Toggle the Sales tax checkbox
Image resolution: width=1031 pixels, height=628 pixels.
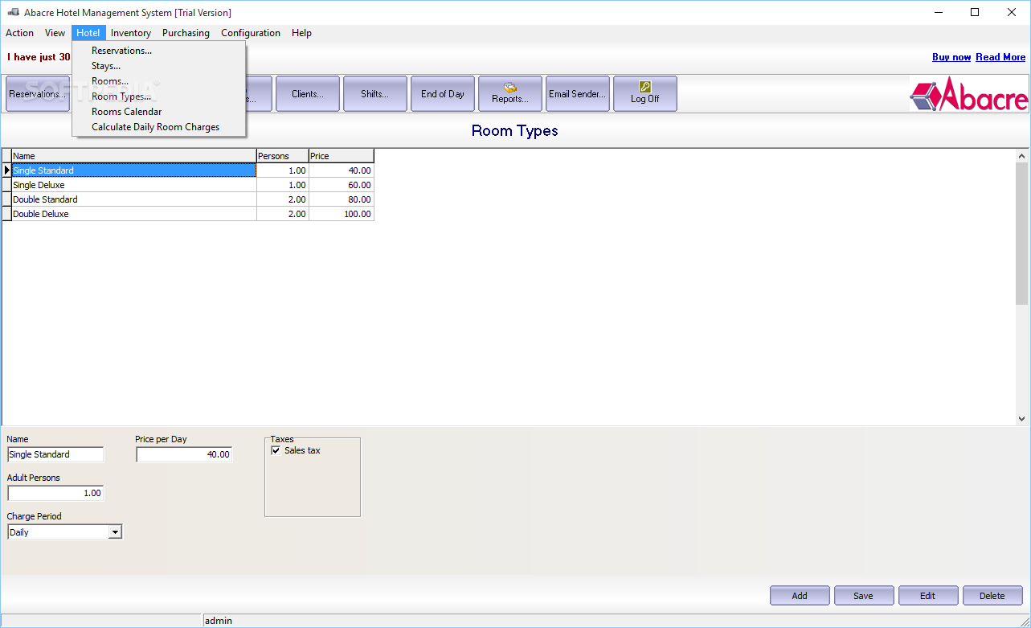click(276, 450)
